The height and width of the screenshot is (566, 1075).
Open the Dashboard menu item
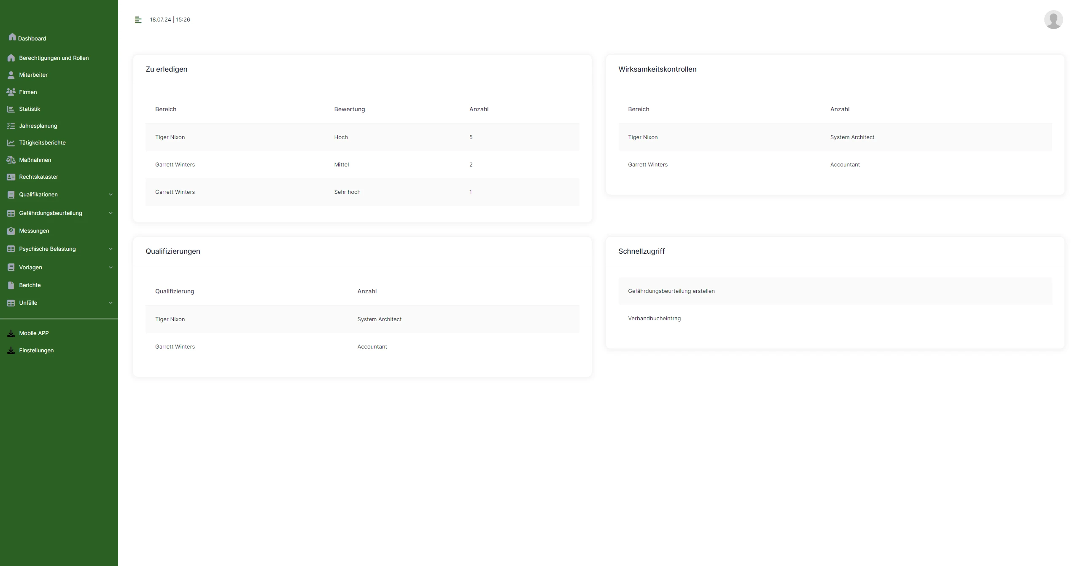32,38
